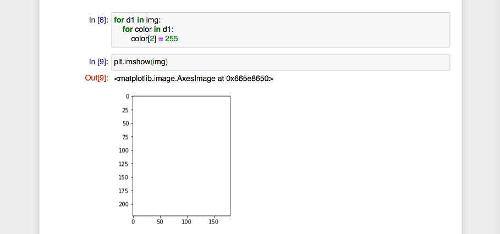The height and width of the screenshot is (234, 500).
Task: Click the y-axis tick label 125
Action: pyautogui.click(x=123, y=164)
